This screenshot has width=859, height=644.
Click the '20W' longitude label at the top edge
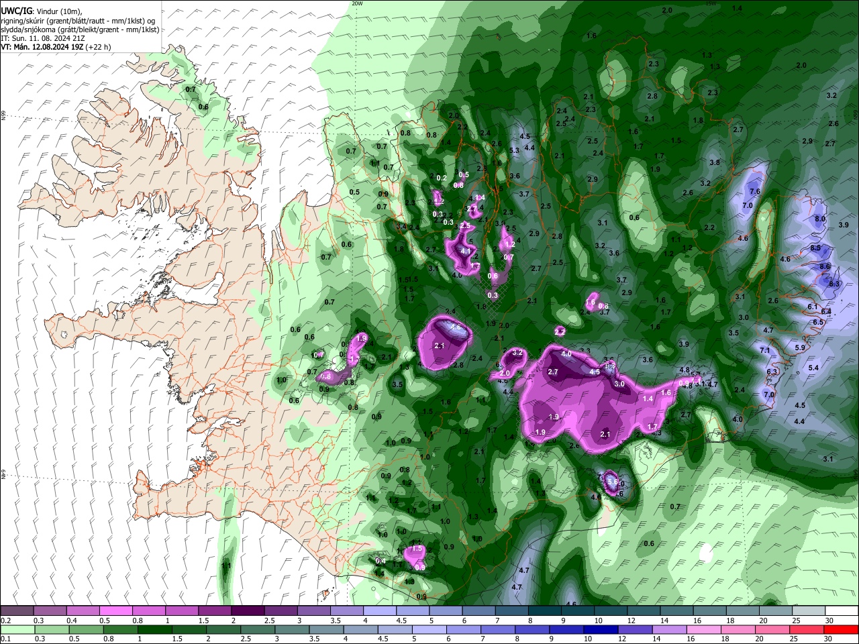pos(357,3)
